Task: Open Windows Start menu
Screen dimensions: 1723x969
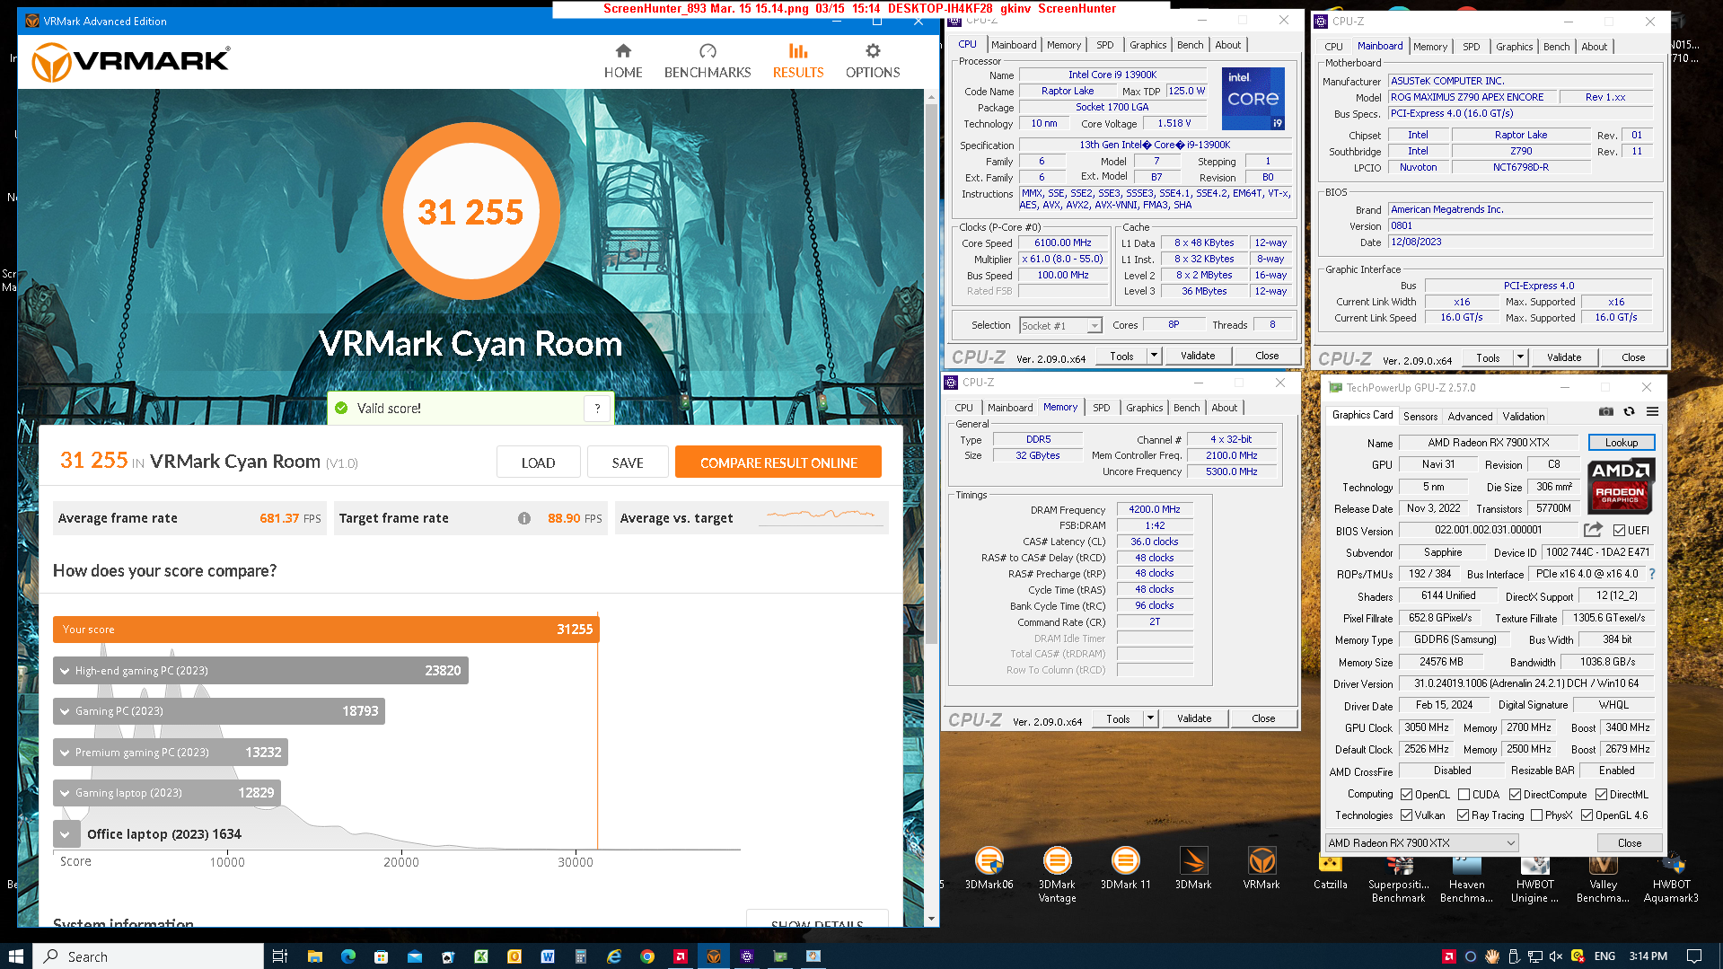Action: (x=15, y=956)
